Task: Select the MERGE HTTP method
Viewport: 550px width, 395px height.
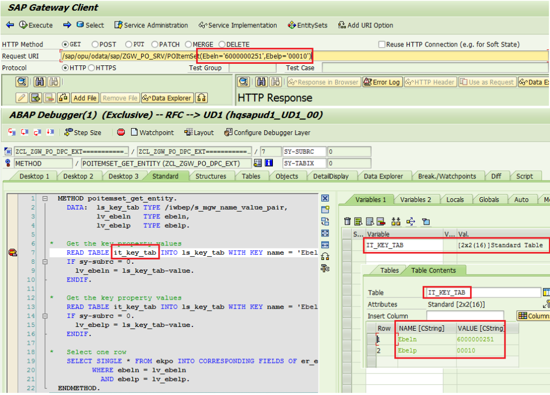Action: (189, 44)
